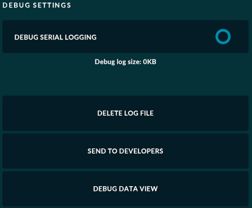Click the word DEVELOPERS in the send button
Image resolution: width=252 pixels, height=208 pixels.
pyautogui.click(x=141, y=151)
